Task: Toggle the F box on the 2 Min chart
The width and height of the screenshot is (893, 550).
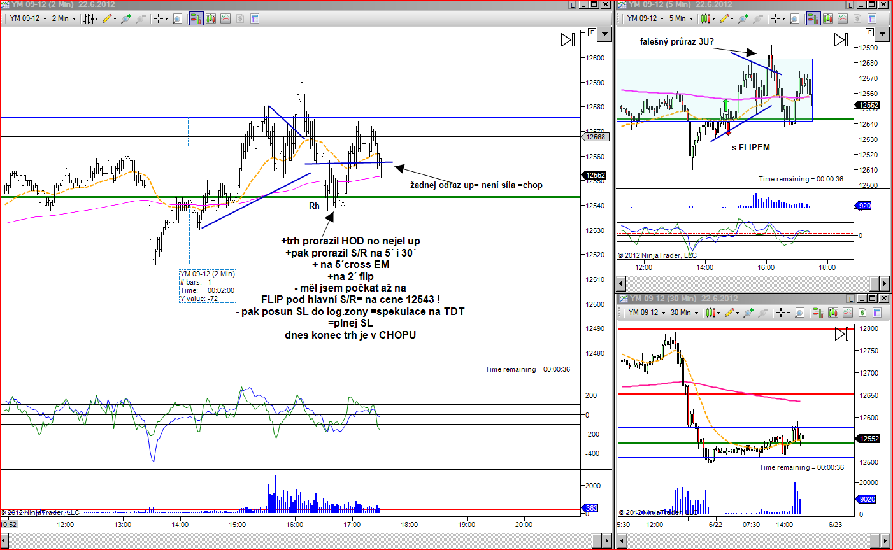Action: (592, 32)
